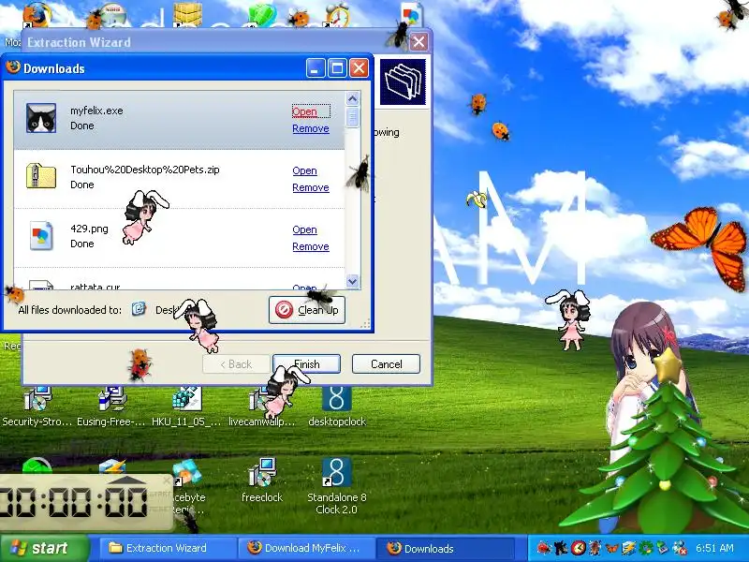Click Finish in the Extraction Wizard

307,364
